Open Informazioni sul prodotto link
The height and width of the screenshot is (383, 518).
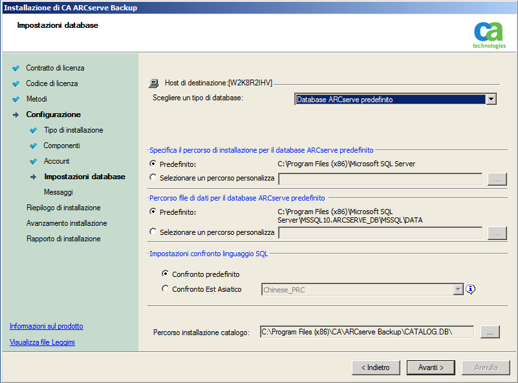click(x=47, y=326)
